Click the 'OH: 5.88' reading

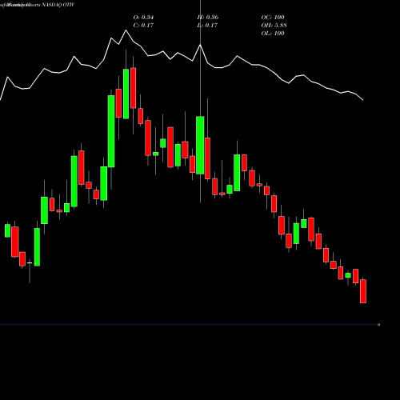click(x=274, y=26)
